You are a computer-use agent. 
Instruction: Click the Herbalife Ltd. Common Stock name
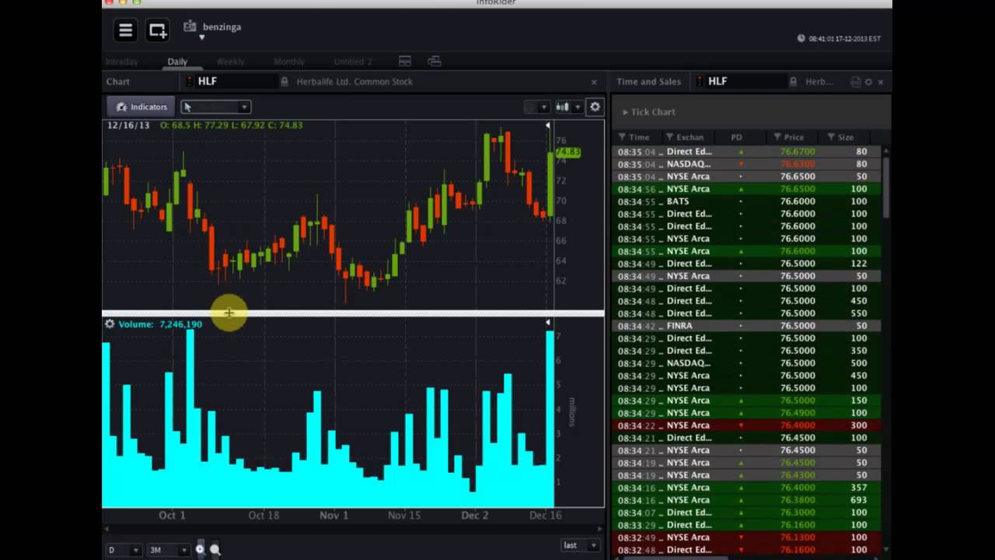[354, 82]
